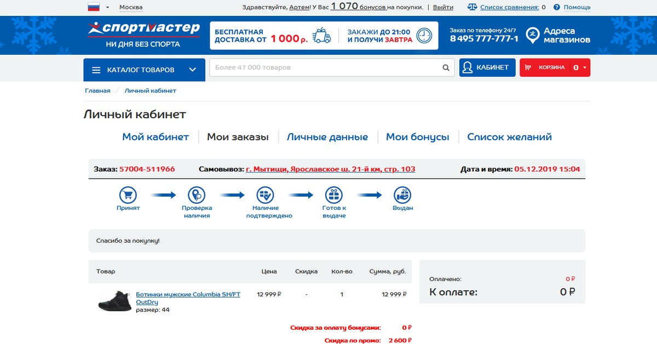Click the 'Принят' order status icon
Screen dimensions: 657x344
click(x=128, y=195)
